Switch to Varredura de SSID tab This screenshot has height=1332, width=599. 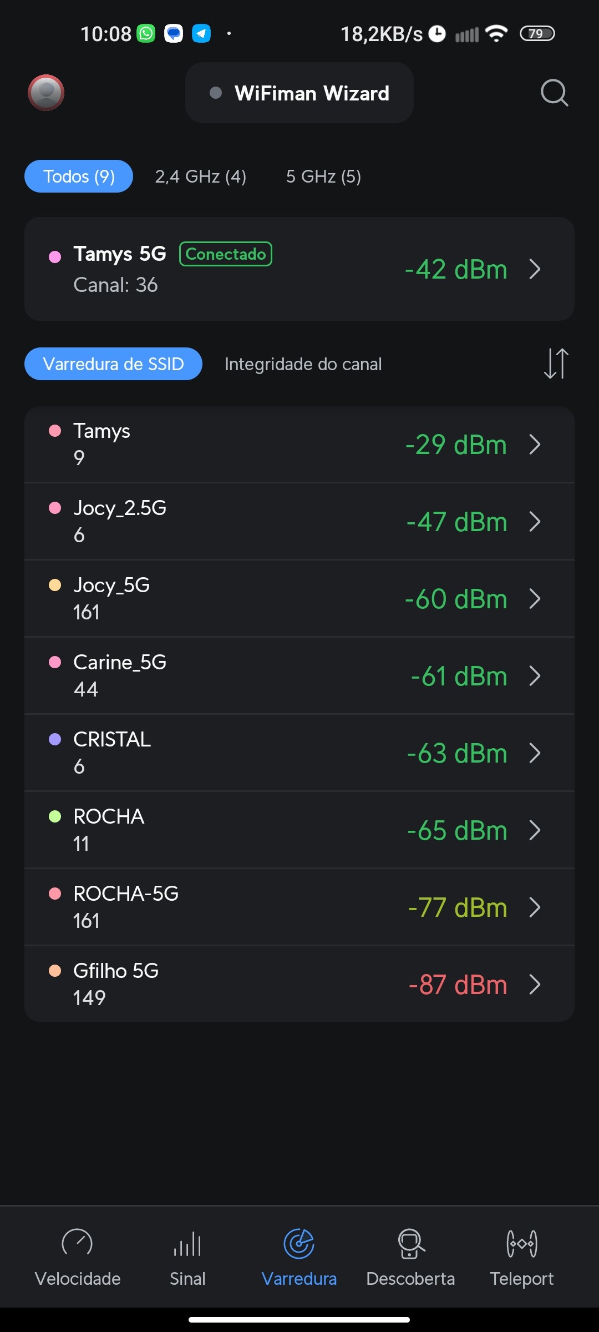click(x=113, y=364)
